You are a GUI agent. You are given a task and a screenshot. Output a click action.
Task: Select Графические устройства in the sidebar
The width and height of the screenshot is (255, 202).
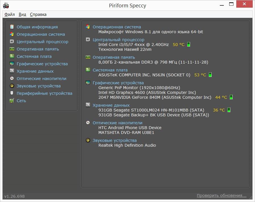pos(42,64)
